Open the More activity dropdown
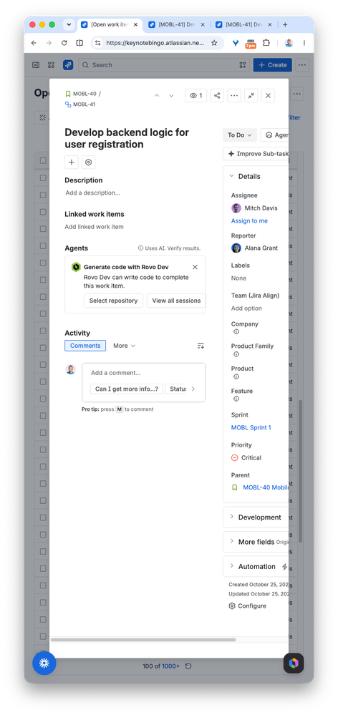The height and width of the screenshot is (715, 338). pos(125,346)
